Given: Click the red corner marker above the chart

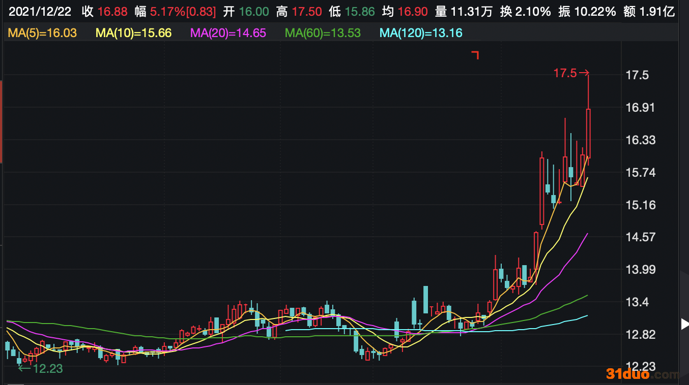Looking at the screenshot, I should pos(475,55).
